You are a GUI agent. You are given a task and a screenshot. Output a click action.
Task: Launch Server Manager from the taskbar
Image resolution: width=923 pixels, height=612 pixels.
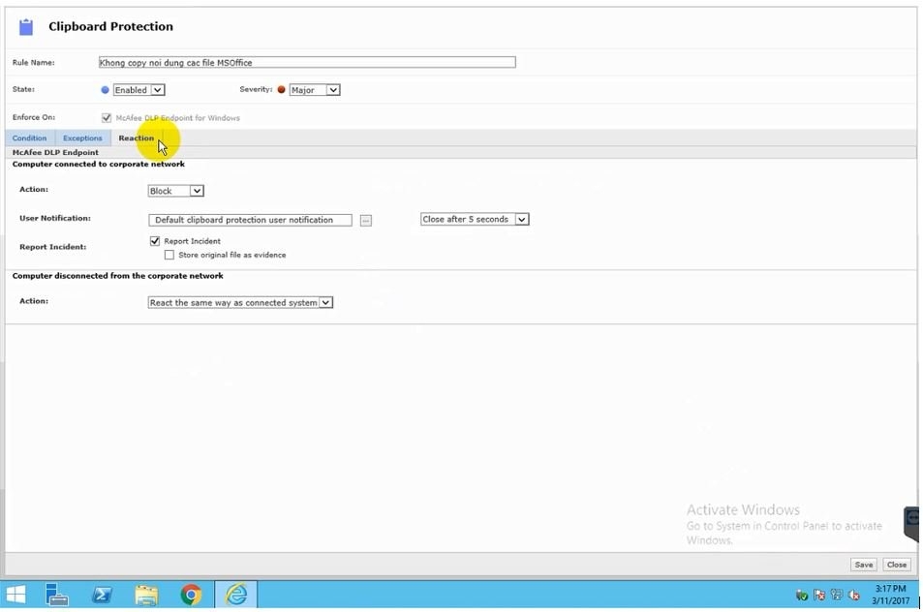click(x=57, y=594)
